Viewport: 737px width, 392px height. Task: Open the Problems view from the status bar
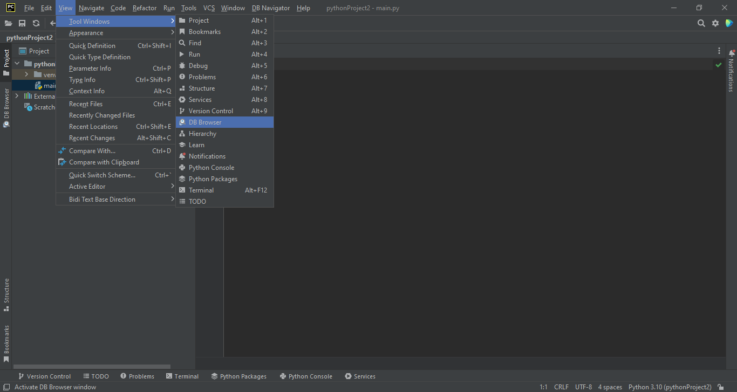pos(137,376)
